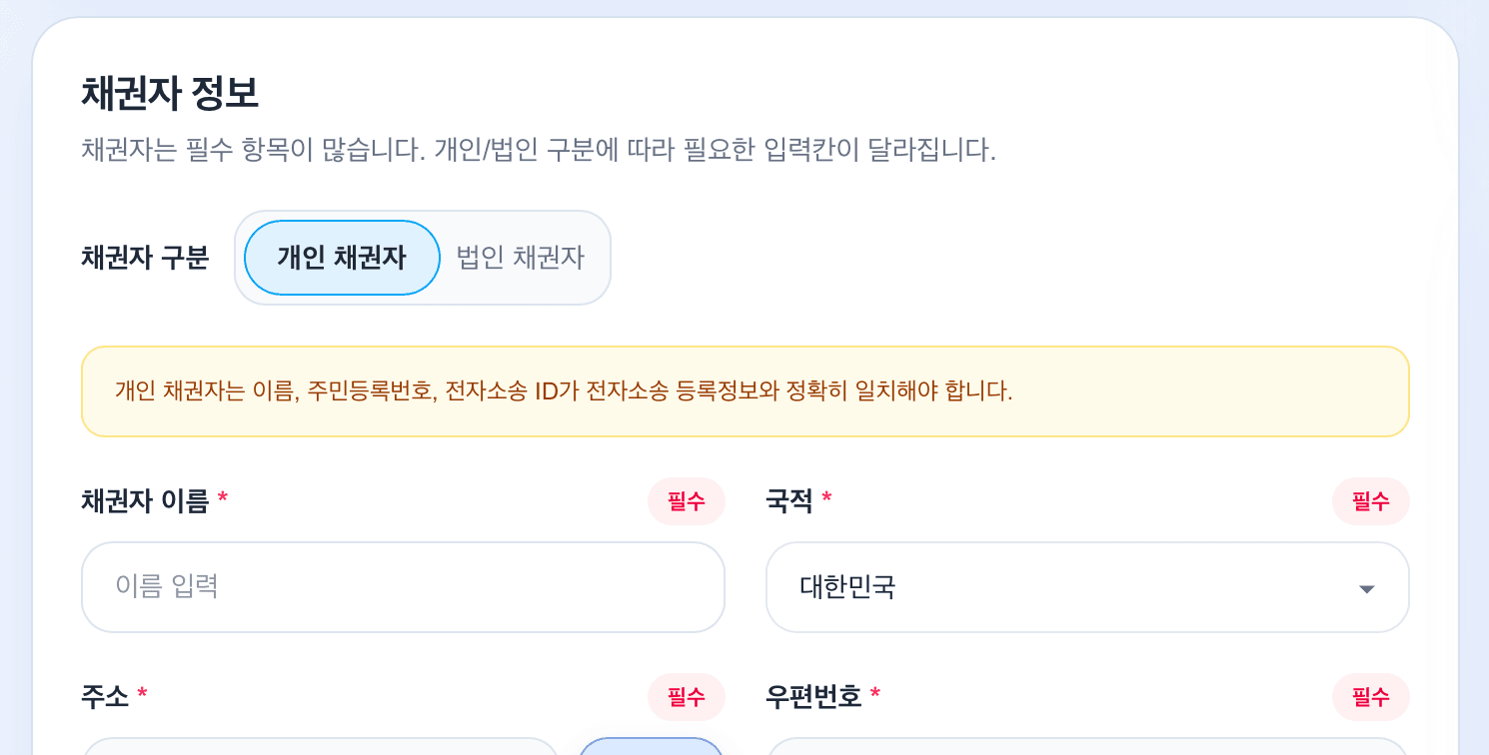Click the red asterisk beside 채권자 이름
1489x755 pixels.
tap(222, 494)
